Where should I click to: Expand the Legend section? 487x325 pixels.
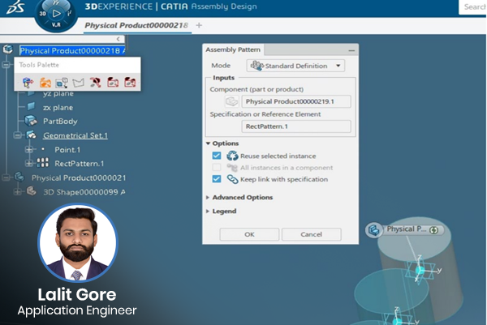(208, 212)
